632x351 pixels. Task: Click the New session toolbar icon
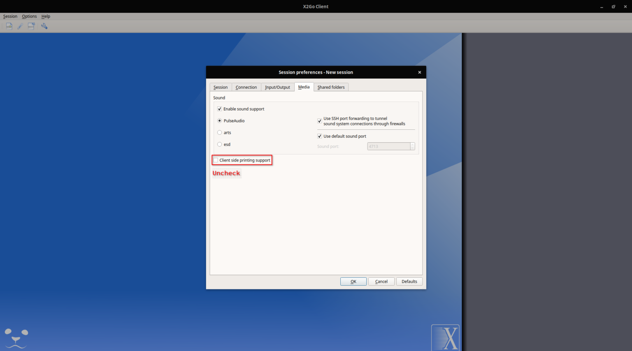(9, 26)
